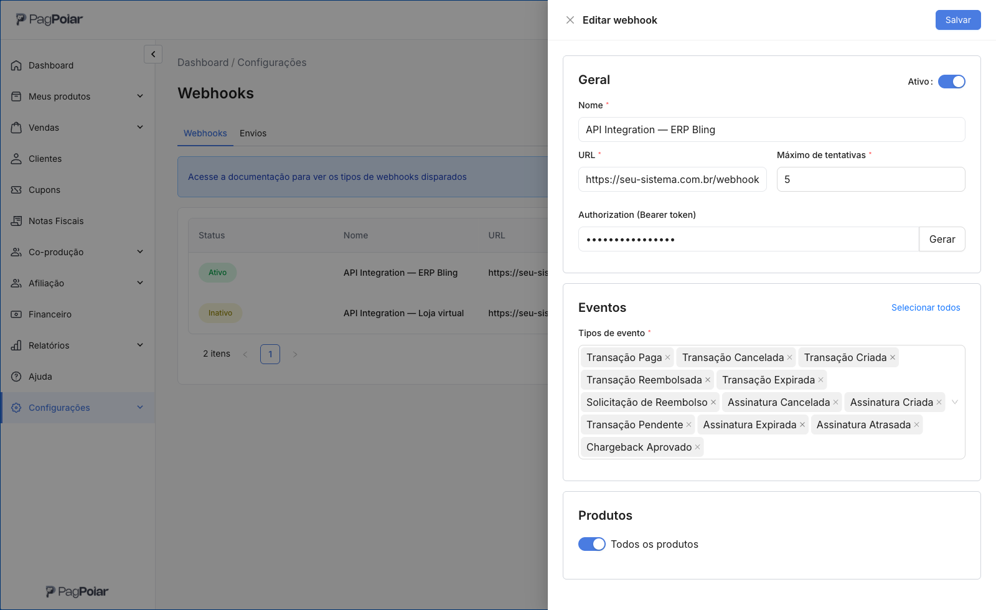996x610 pixels.
Task: Click the Cupons ticket icon
Action: tap(16, 190)
